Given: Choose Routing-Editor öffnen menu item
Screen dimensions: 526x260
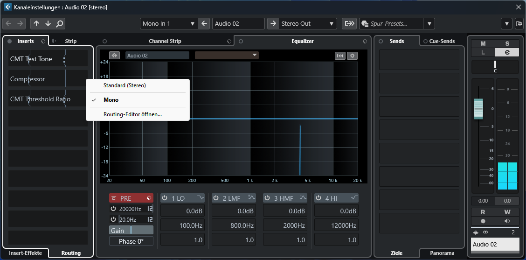Looking at the screenshot, I should click(138, 114).
